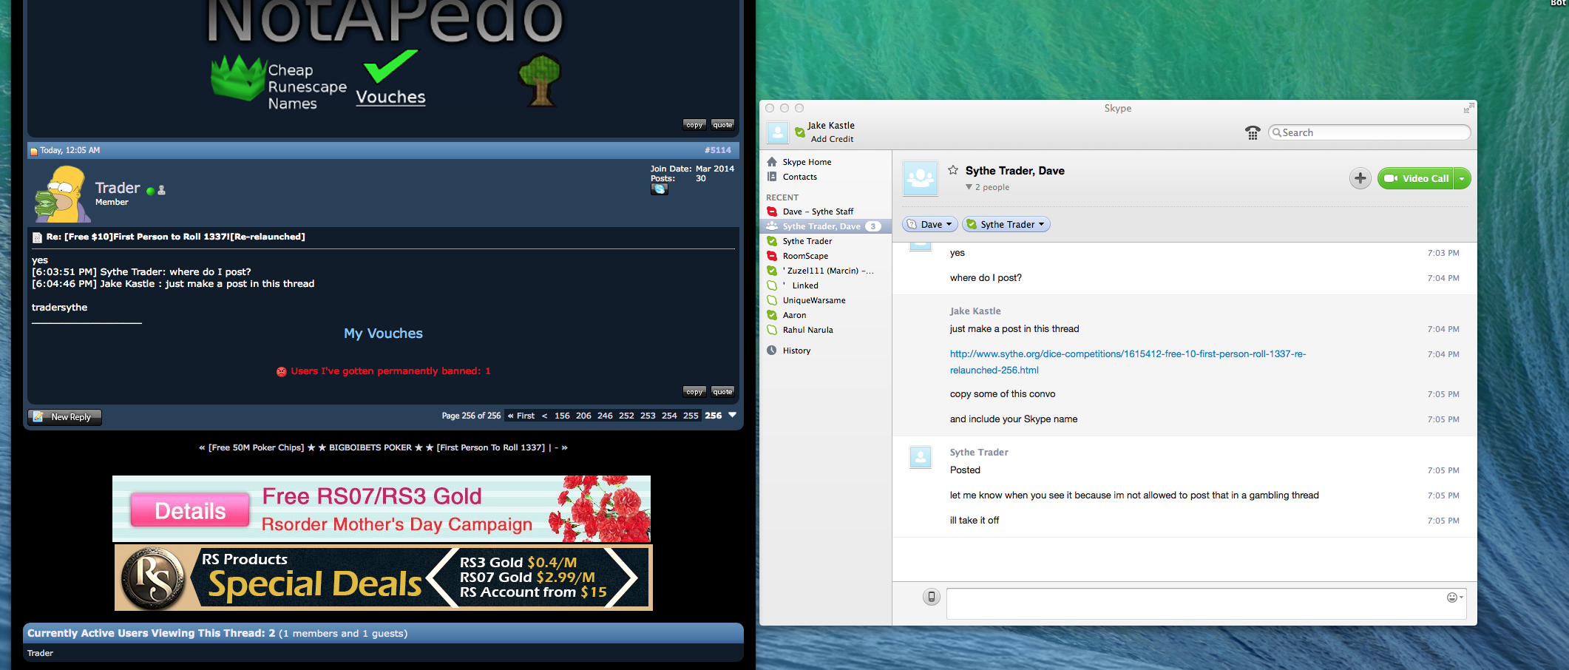Click the Rsorder Free RS07/RS3 Gold banner
The width and height of the screenshot is (1569, 670).
(382, 509)
